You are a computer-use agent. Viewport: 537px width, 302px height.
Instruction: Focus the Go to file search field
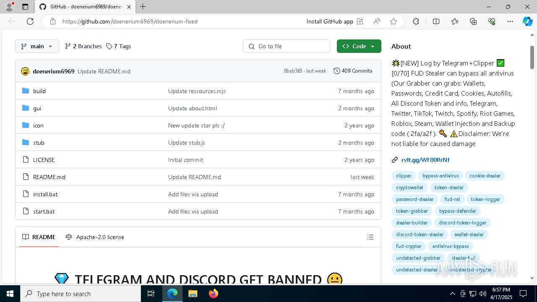tap(287, 46)
